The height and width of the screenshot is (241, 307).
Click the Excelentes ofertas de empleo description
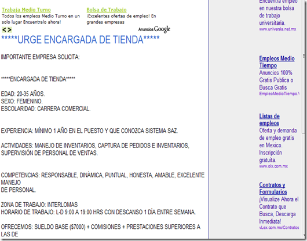tap(121, 19)
